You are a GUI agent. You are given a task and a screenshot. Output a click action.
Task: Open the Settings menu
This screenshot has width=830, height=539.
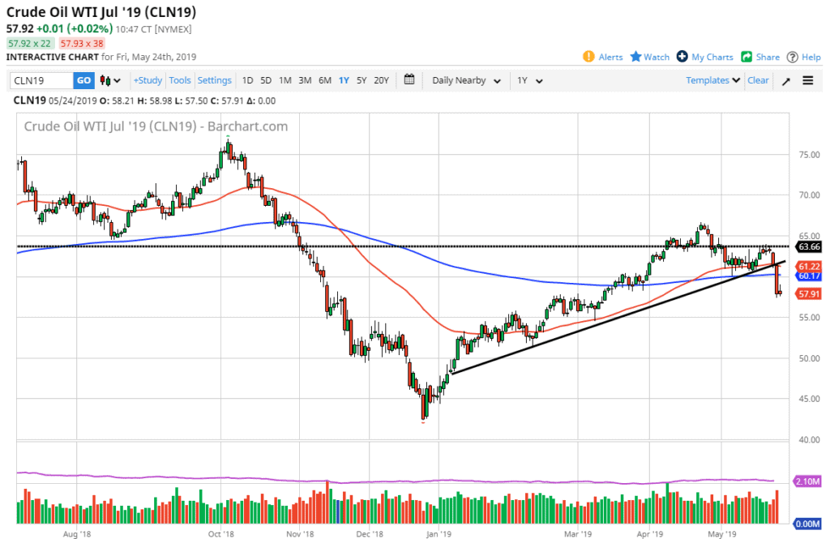coord(215,80)
